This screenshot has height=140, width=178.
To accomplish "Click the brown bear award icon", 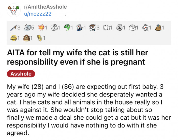I will click(26, 39).
